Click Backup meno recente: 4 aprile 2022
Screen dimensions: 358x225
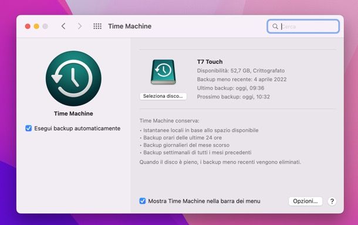click(242, 79)
